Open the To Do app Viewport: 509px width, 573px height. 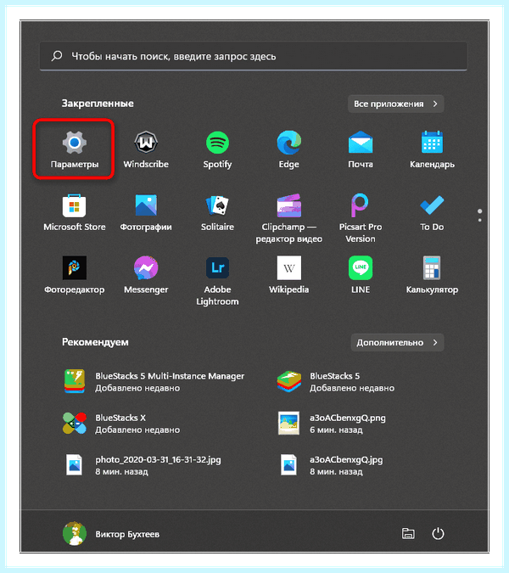pos(432,213)
